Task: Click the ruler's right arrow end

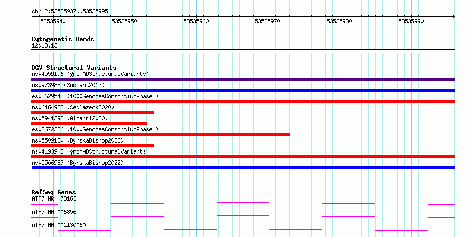Action: (454, 17)
